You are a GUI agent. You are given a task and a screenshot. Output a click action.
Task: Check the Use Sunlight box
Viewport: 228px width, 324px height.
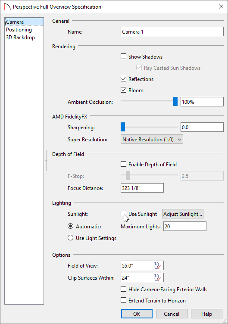123,214
